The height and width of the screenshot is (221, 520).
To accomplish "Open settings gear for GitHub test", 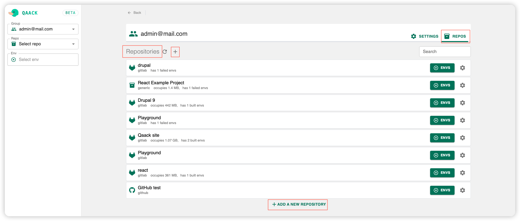I will (x=463, y=190).
